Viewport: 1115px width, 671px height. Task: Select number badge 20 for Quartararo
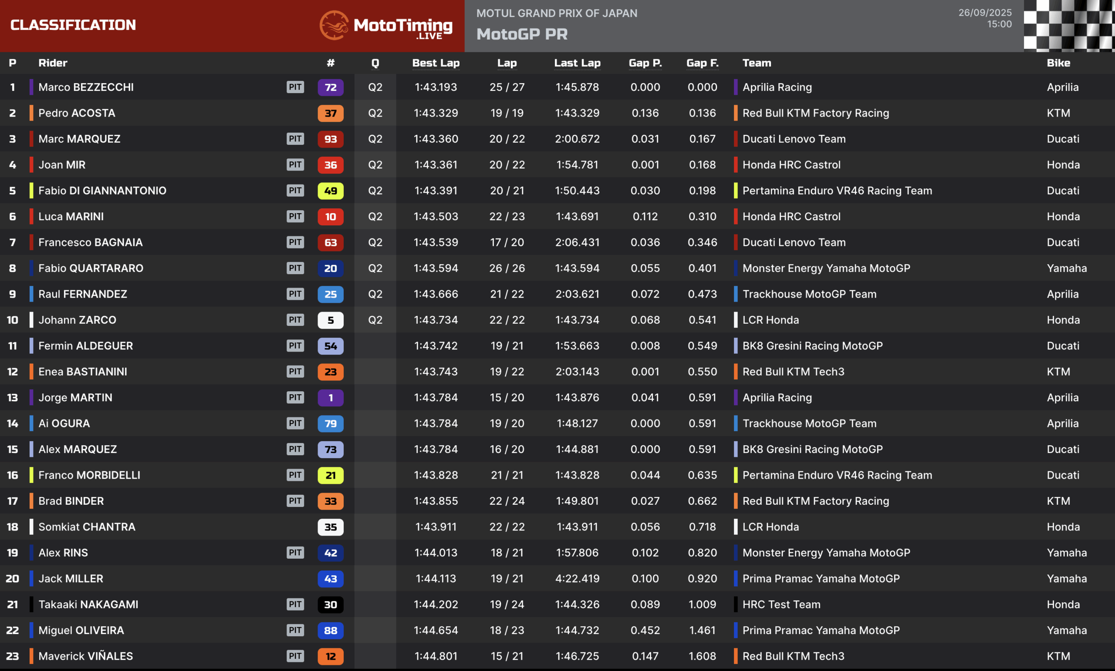(x=330, y=268)
